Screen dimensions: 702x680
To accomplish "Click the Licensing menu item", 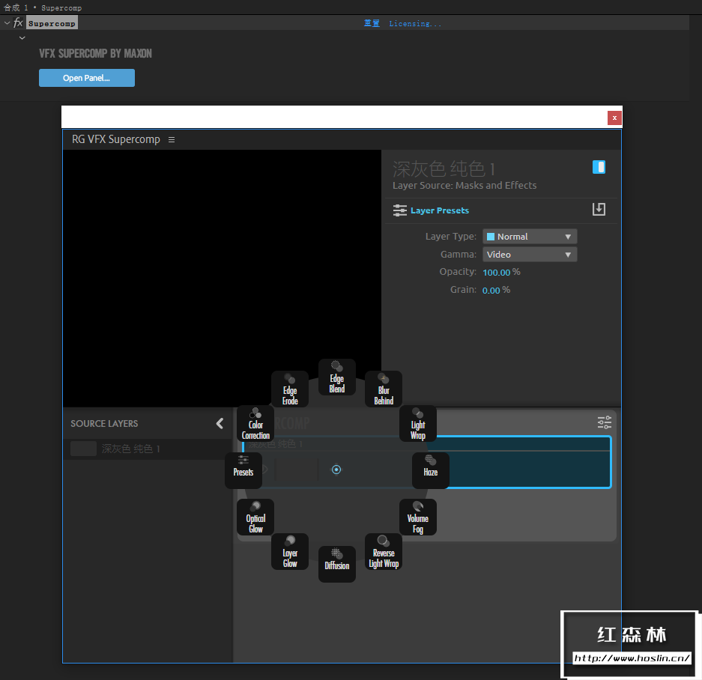I will 415,22.
